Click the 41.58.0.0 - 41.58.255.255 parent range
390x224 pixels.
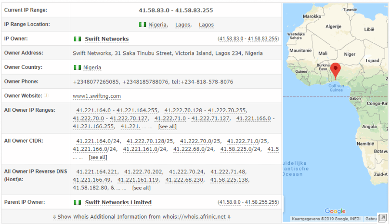click(248, 202)
